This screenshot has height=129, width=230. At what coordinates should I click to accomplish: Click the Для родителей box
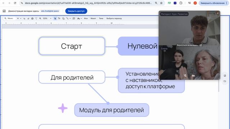coord(72,77)
